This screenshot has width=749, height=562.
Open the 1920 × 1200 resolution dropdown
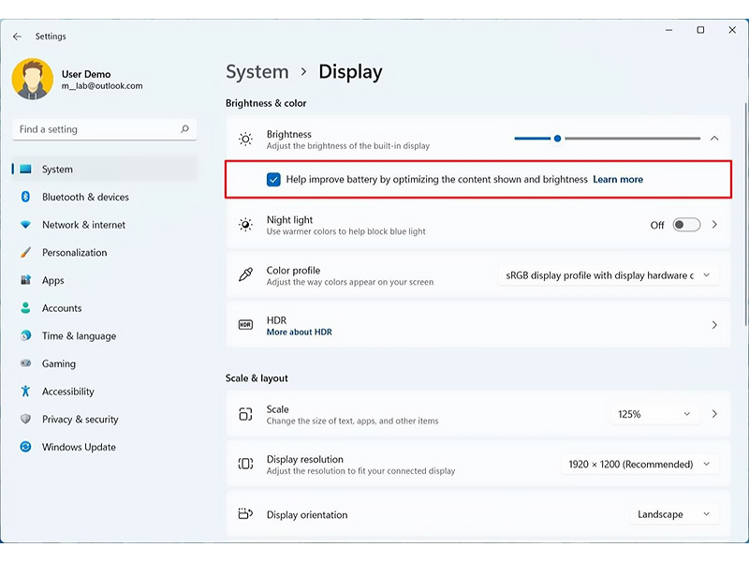pos(639,464)
